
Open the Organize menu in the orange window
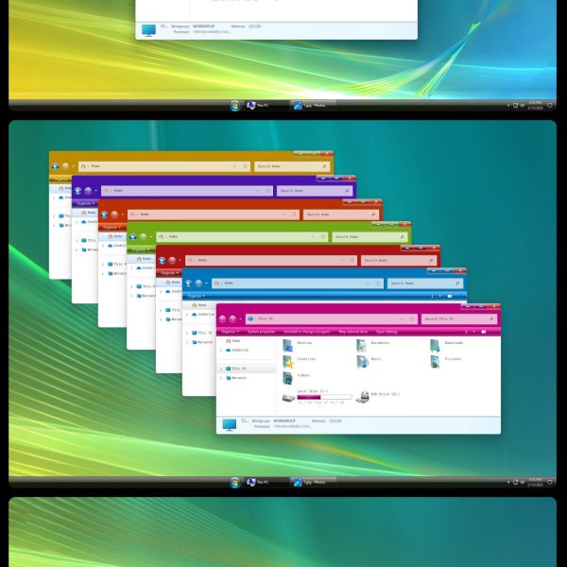[x=112, y=227]
